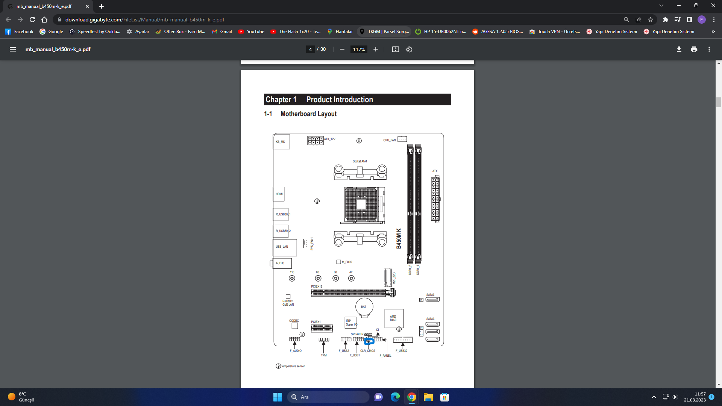Viewport: 722px width, 406px height.
Task: Open the weather widget 8°C Güneşli
Action: 21,397
